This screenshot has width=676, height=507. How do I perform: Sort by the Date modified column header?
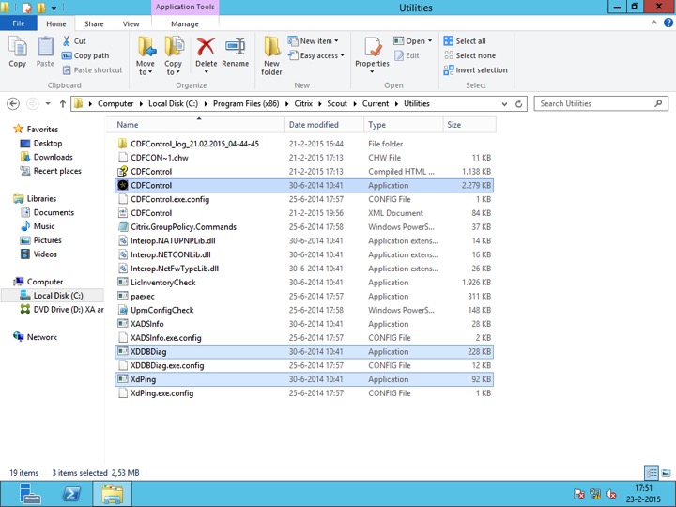324,125
